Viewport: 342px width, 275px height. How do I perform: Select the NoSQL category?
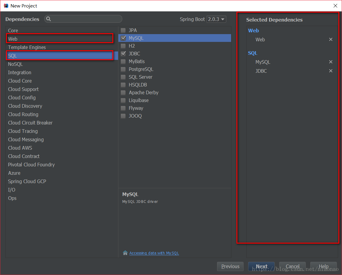point(62,64)
